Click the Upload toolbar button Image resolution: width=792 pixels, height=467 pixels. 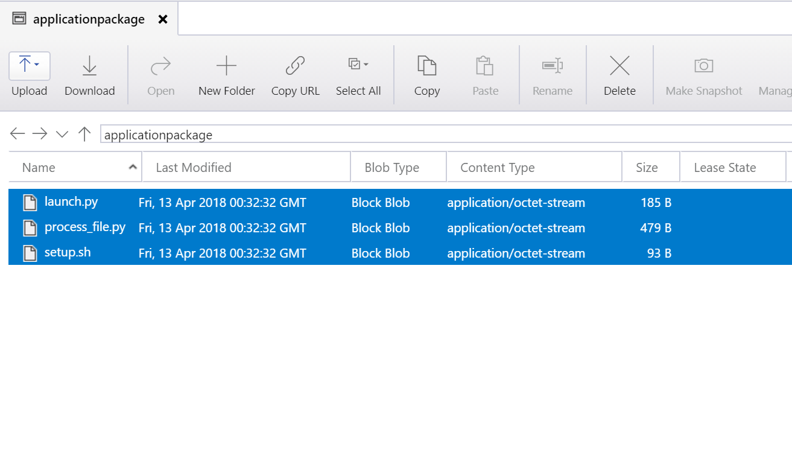pyautogui.click(x=29, y=75)
